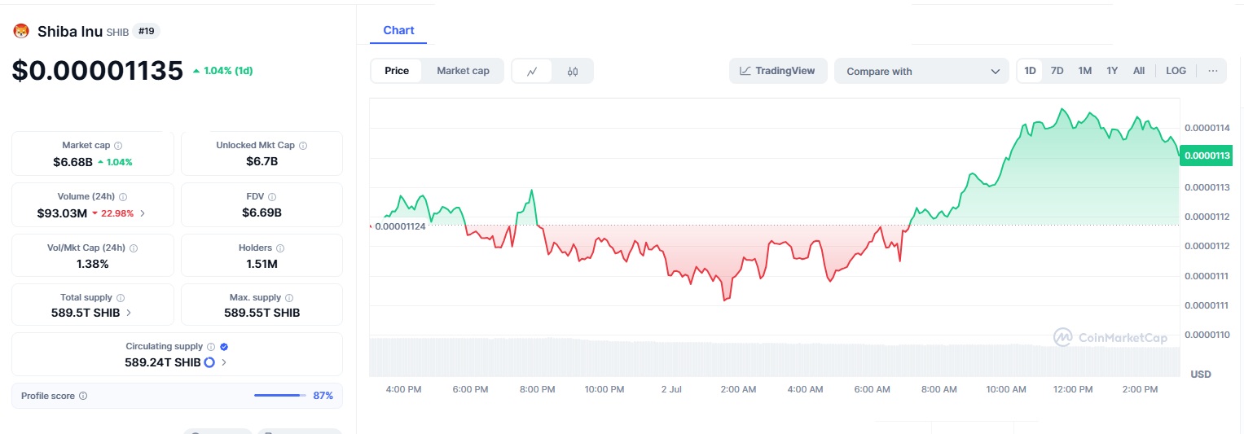Open the TradingView chart button
The width and height of the screenshot is (1244, 434).
(777, 71)
